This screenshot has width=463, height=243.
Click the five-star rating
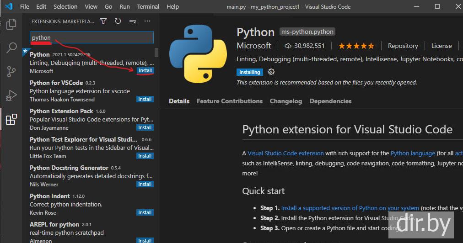356,46
